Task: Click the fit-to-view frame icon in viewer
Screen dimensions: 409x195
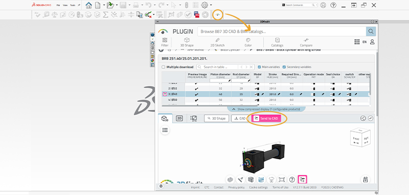Action: [x=282, y=179]
